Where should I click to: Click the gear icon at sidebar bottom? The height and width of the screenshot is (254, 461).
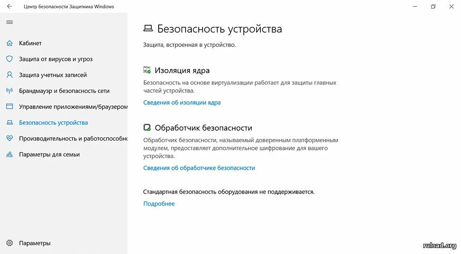tap(9, 243)
